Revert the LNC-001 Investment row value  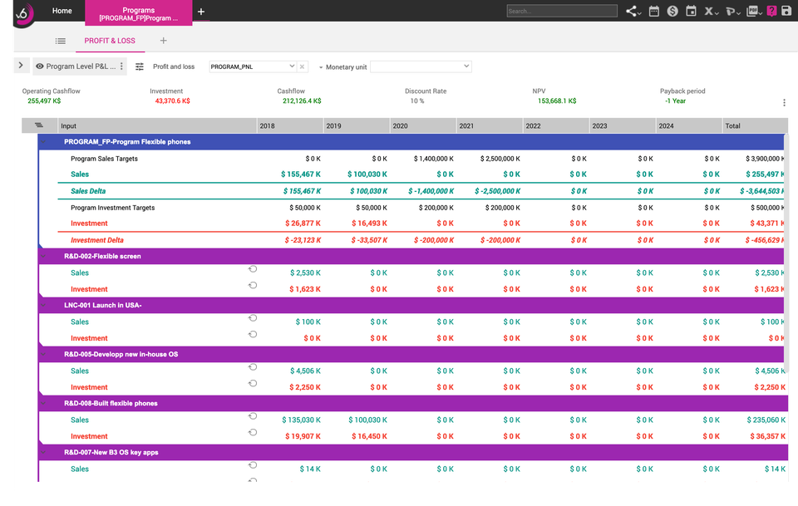(252, 335)
